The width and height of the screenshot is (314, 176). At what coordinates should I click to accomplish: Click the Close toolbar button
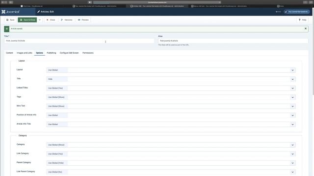pyautogui.click(x=51, y=20)
